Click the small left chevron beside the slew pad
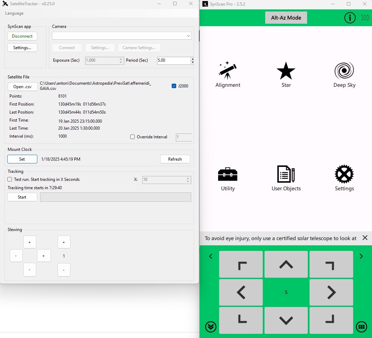 tap(211, 256)
